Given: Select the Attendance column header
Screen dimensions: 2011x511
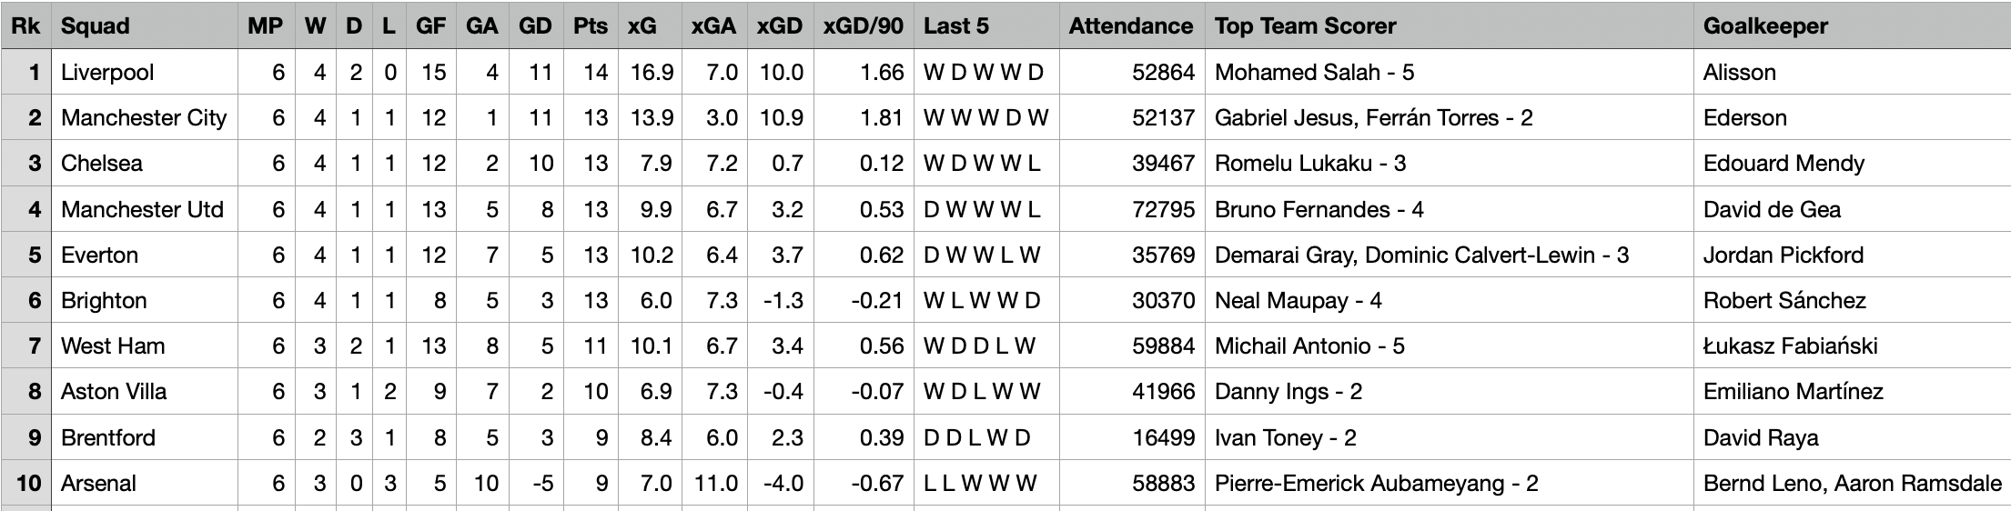Looking at the screenshot, I should (1132, 25).
